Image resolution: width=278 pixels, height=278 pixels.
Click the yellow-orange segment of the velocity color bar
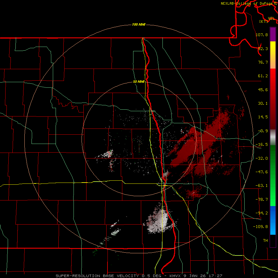[x=273, y=55]
